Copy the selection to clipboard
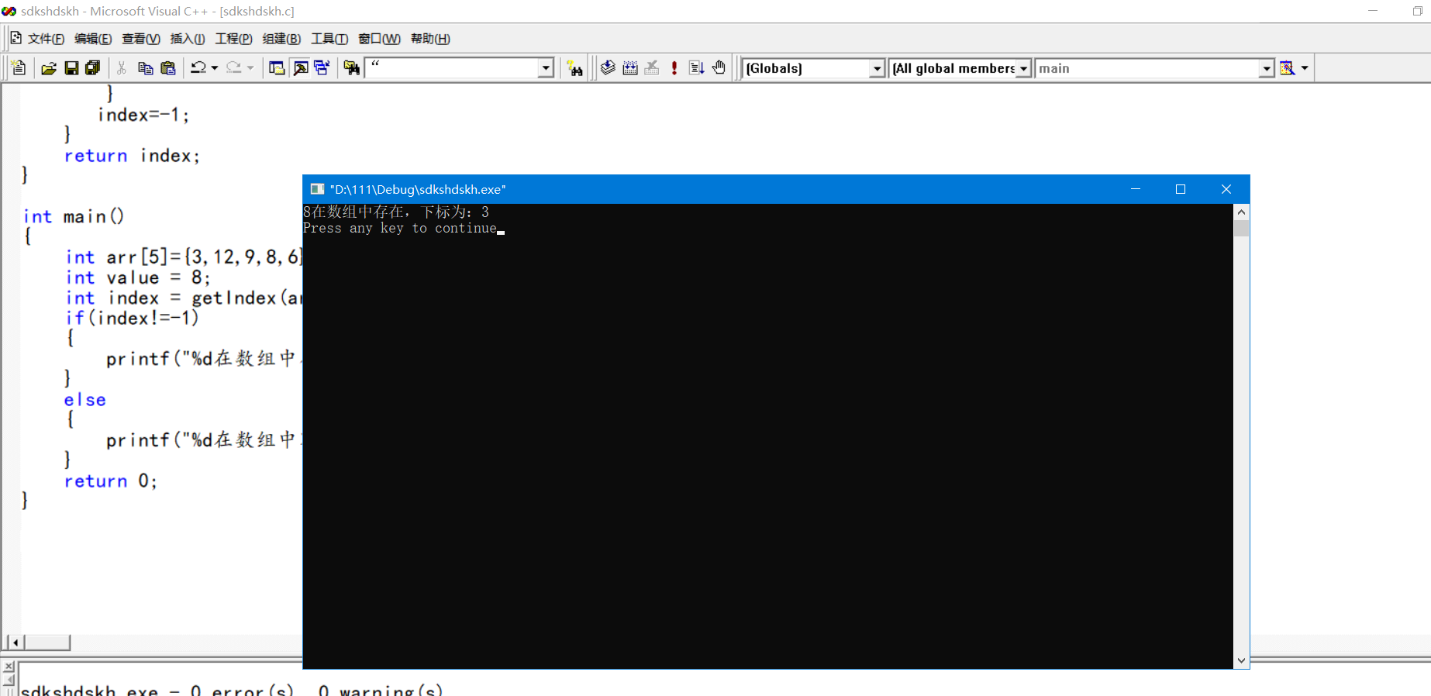The height and width of the screenshot is (696, 1431). click(x=145, y=68)
